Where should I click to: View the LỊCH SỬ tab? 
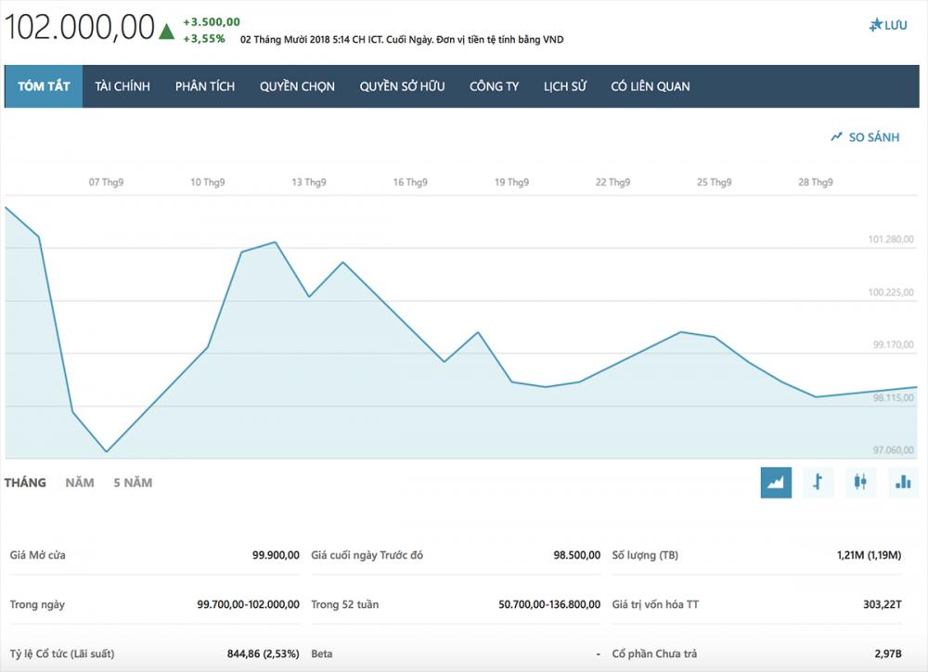tap(564, 86)
